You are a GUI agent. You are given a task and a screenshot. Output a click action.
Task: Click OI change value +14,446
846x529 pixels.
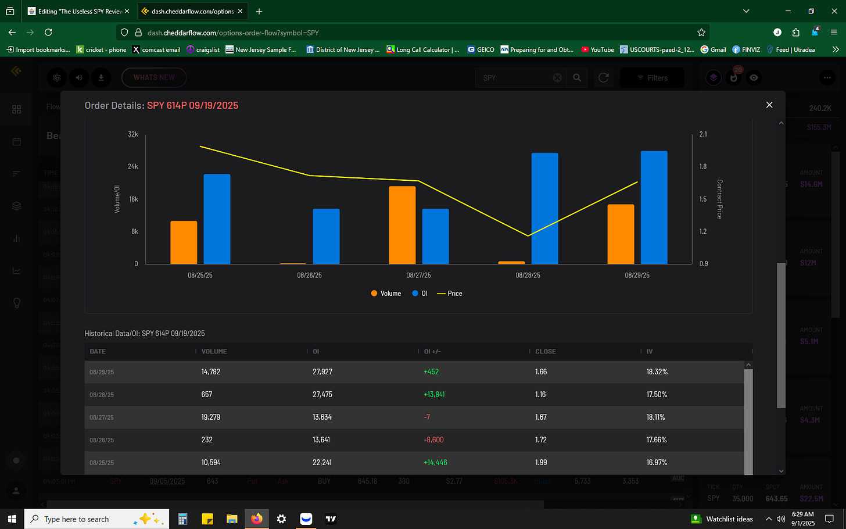[x=436, y=463]
